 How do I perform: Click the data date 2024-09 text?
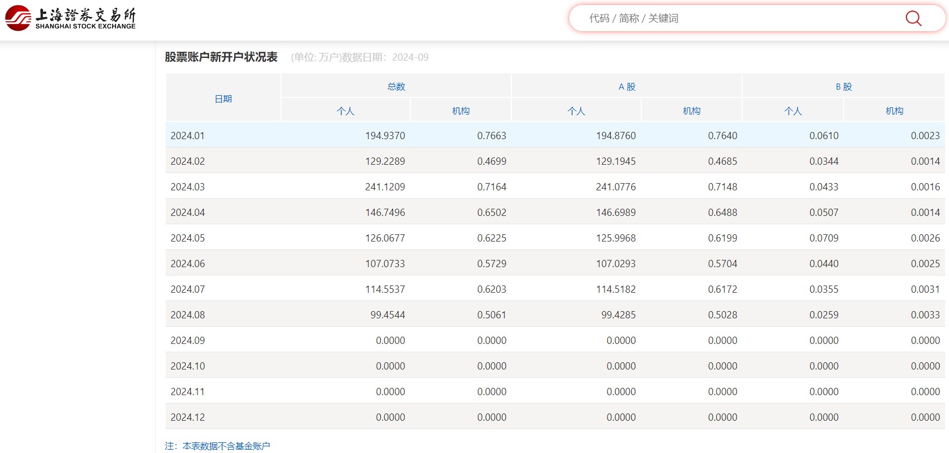tap(410, 57)
